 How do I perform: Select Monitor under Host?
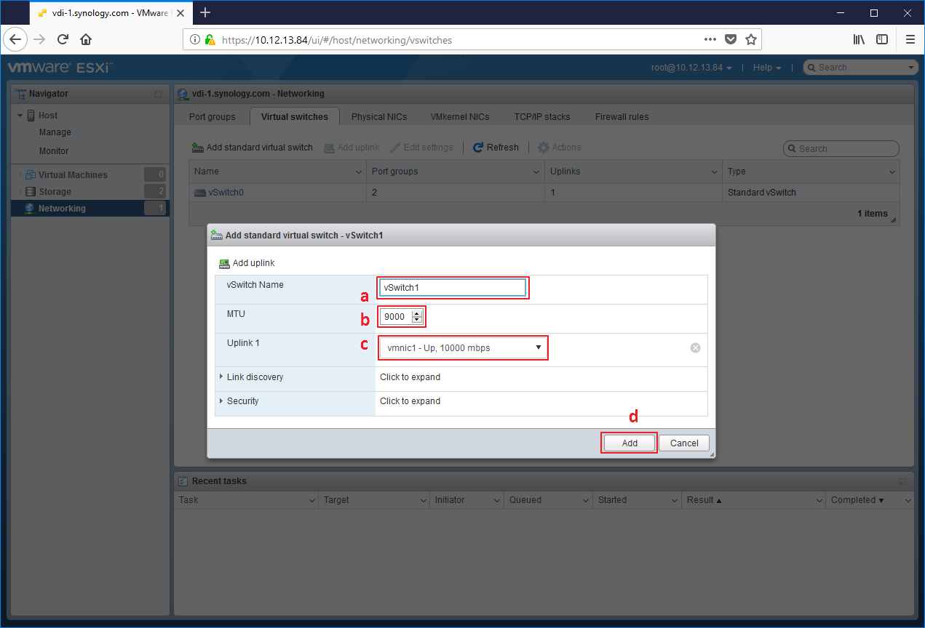pos(54,151)
